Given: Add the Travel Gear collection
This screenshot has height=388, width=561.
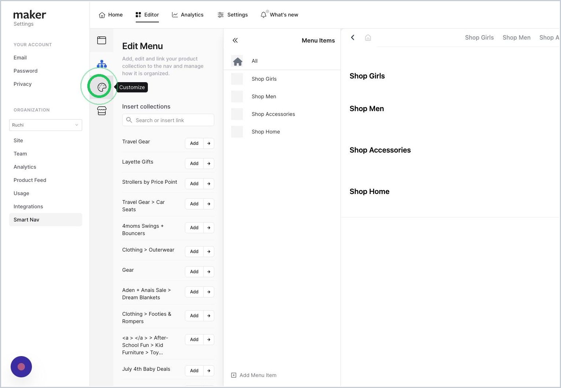Looking at the screenshot, I should 194,143.
